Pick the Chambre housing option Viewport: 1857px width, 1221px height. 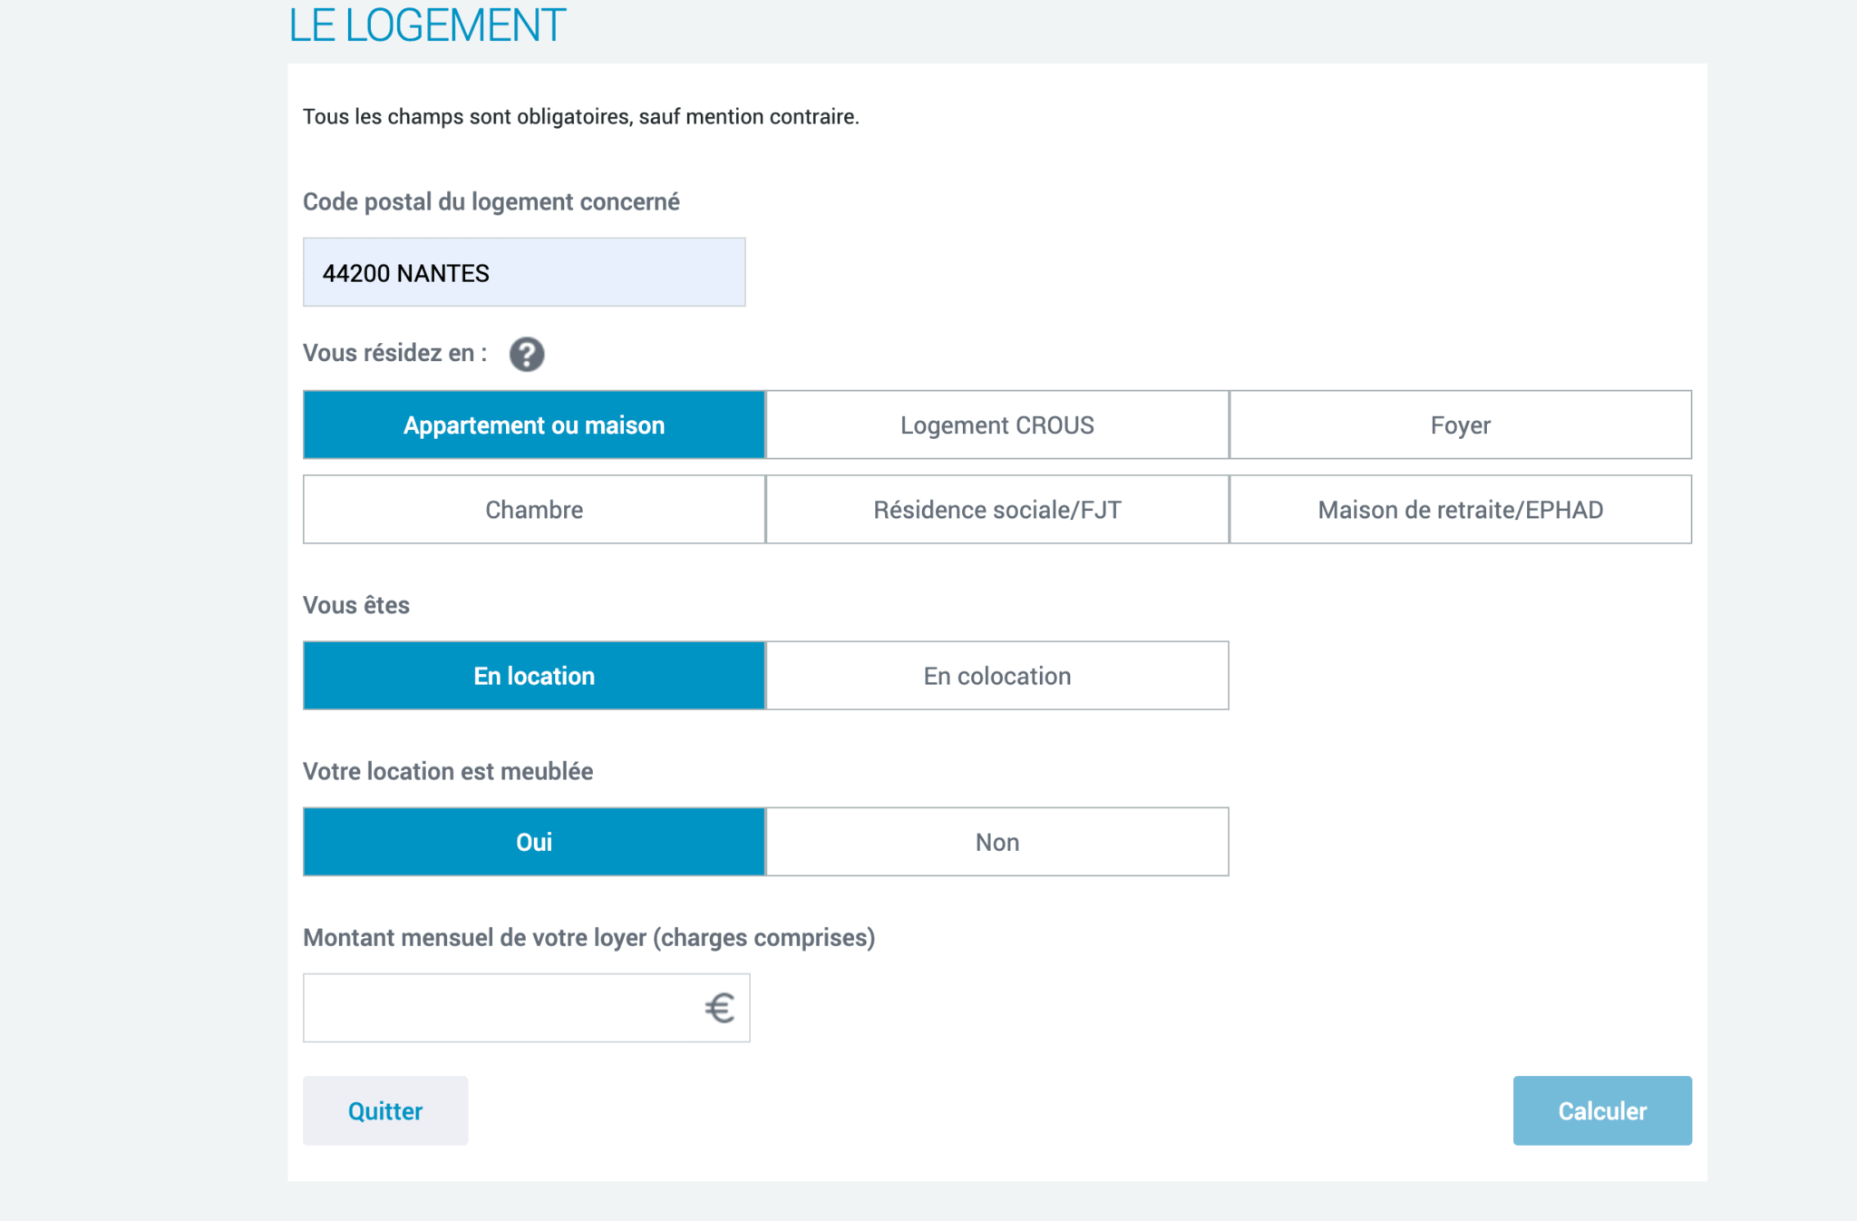[534, 509]
